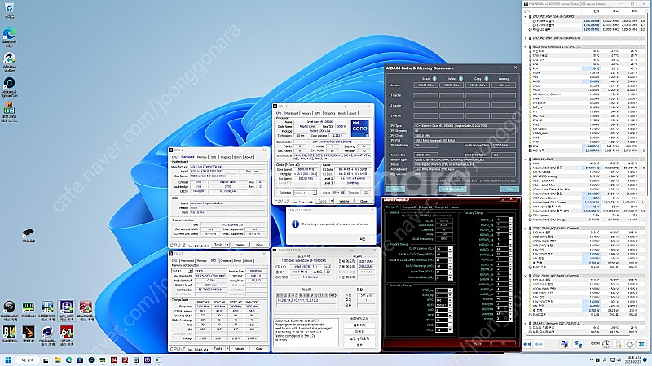Open Microsoft Store from the taskbar
Screen dimensions: 652x366
click(80, 359)
